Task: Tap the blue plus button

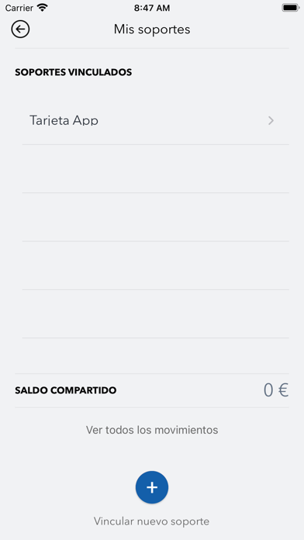Action: (x=152, y=487)
